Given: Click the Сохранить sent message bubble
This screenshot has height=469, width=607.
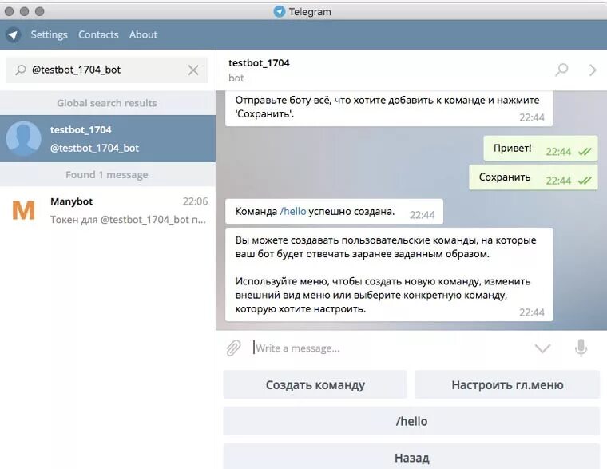Looking at the screenshot, I should (x=534, y=177).
